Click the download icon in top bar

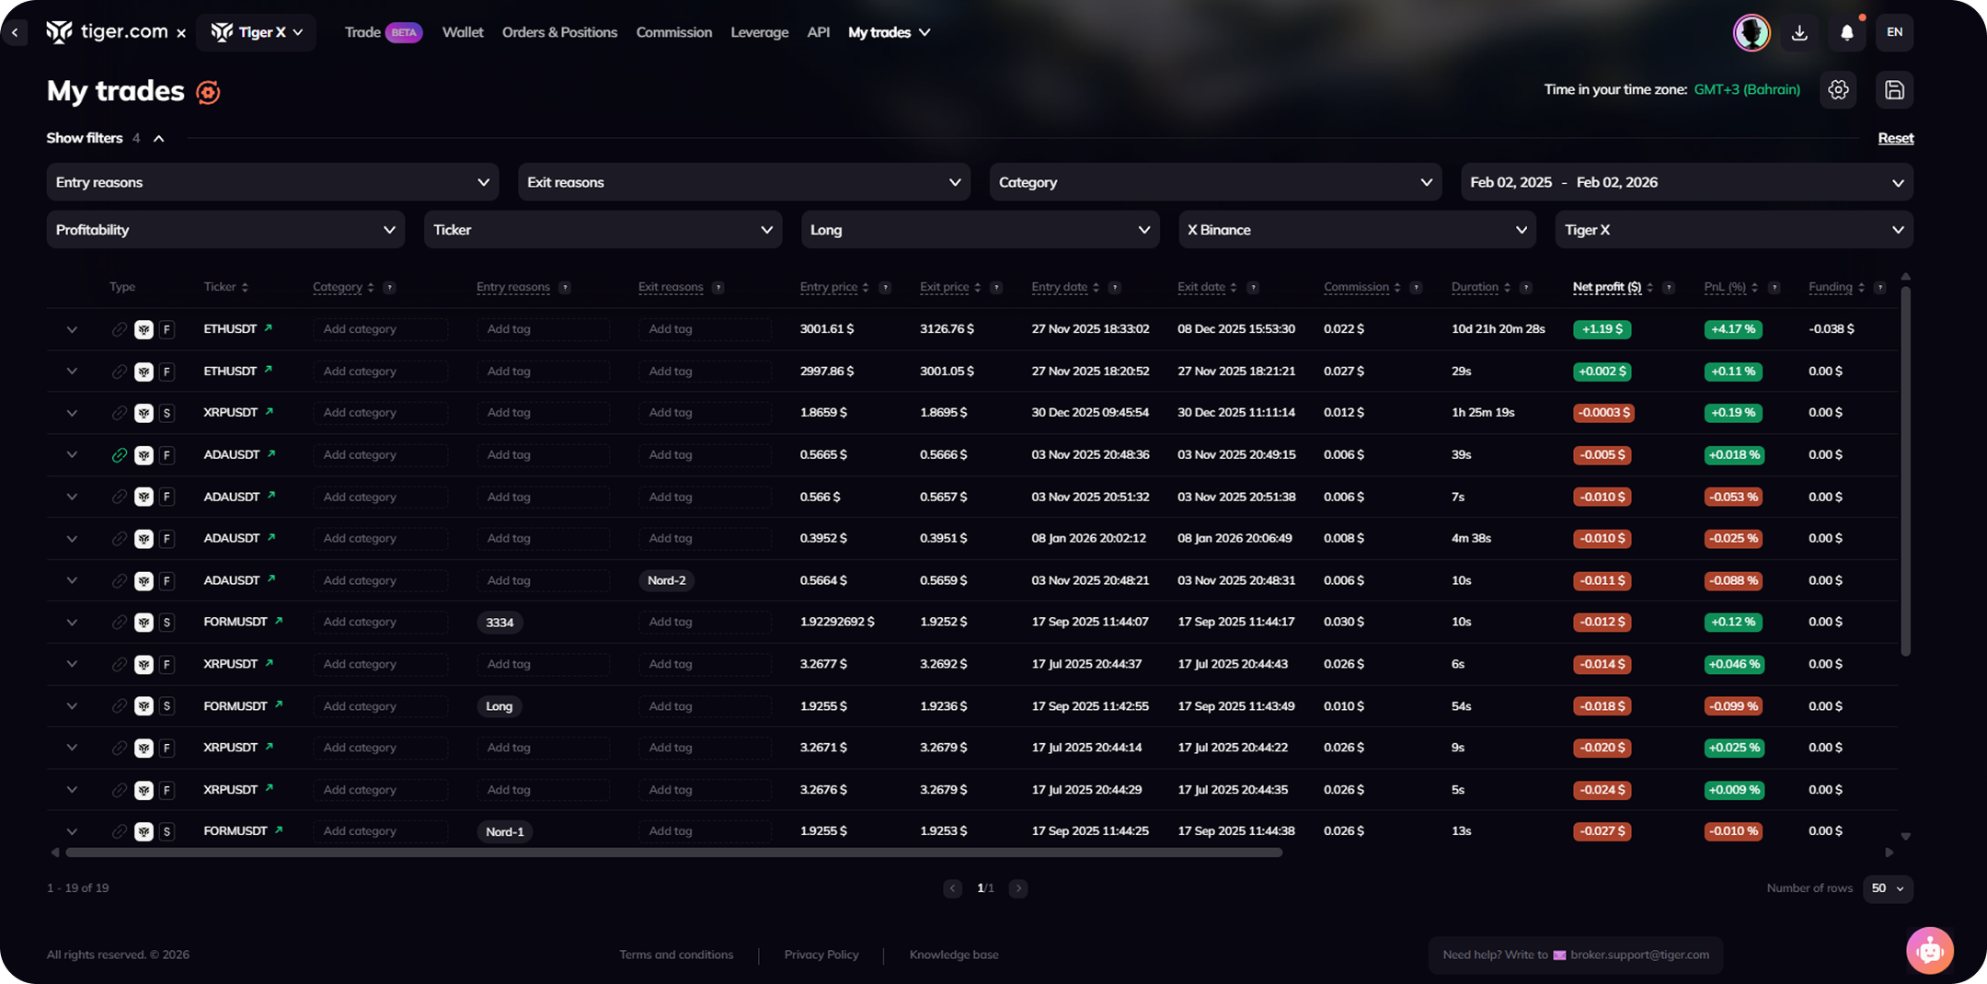click(x=1799, y=33)
